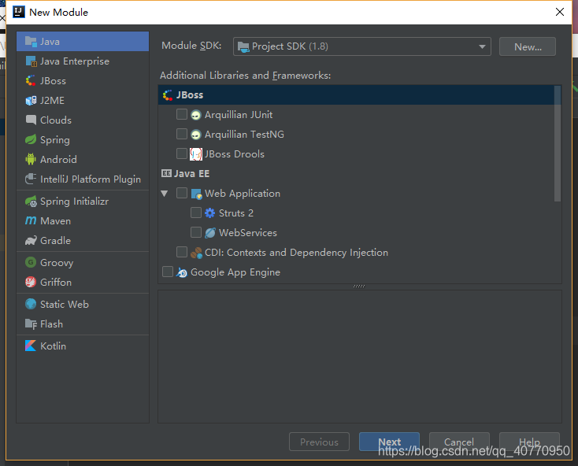Collapse the Web Application tree node
The image size is (578, 466).
point(165,194)
